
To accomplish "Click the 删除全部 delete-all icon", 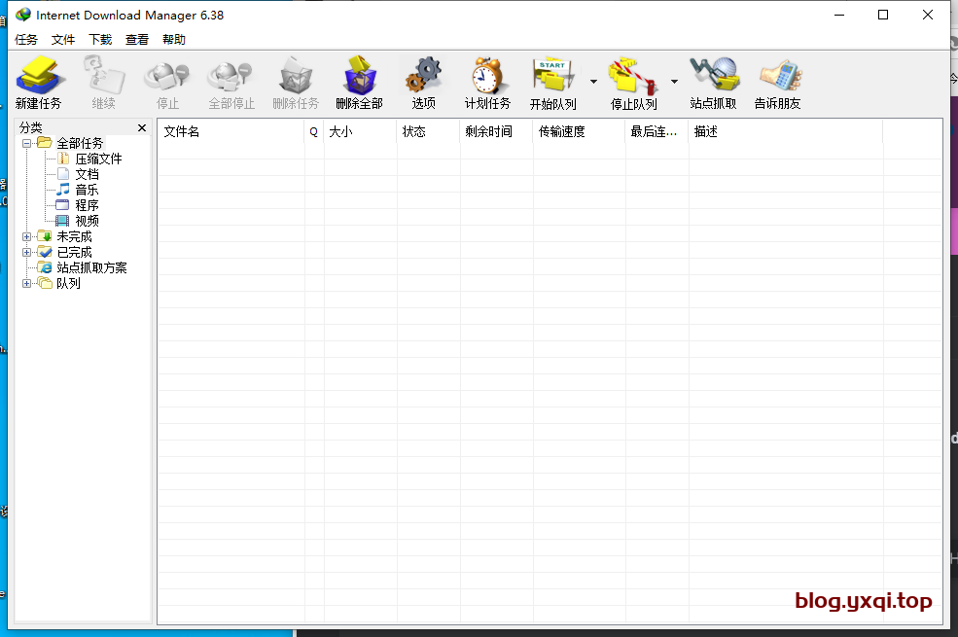I will [360, 83].
